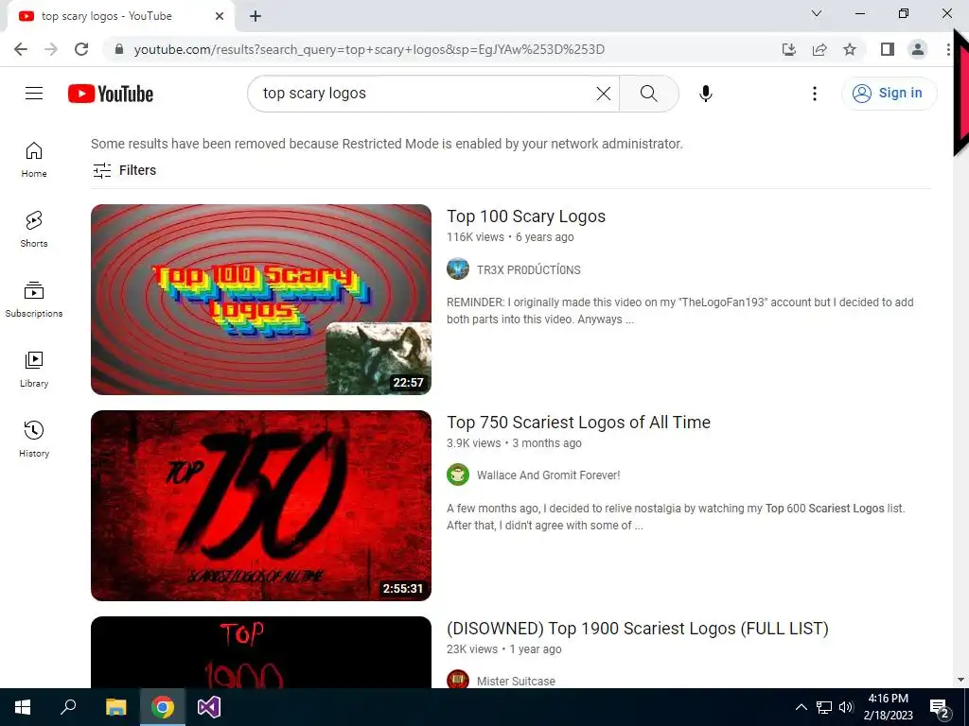The width and height of the screenshot is (969, 726).
Task: Click Wallace And Gromit Forever! channel avatar
Action: pos(458,475)
